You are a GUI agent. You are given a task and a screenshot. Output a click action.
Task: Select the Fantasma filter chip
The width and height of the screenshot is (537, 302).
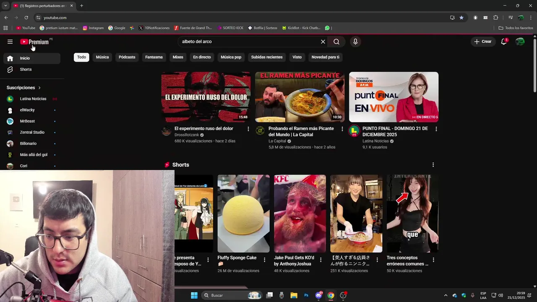[154, 57]
